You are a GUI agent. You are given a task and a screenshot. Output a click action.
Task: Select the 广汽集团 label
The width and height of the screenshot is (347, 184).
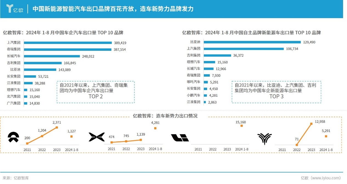[14, 103]
